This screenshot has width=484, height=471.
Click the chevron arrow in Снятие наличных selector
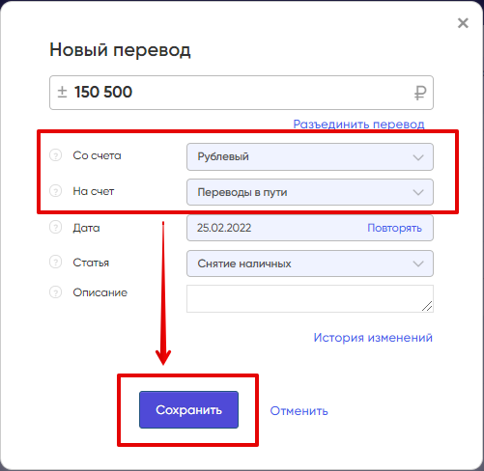coord(418,263)
